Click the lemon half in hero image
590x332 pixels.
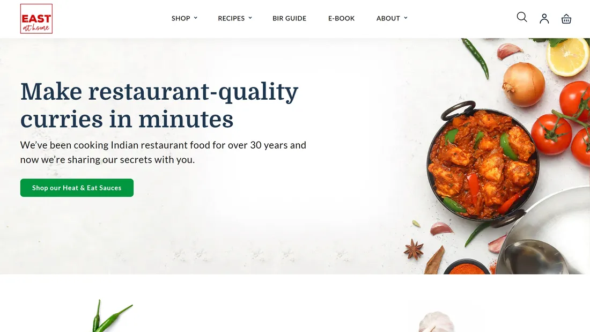pyautogui.click(x=567, y=57)
